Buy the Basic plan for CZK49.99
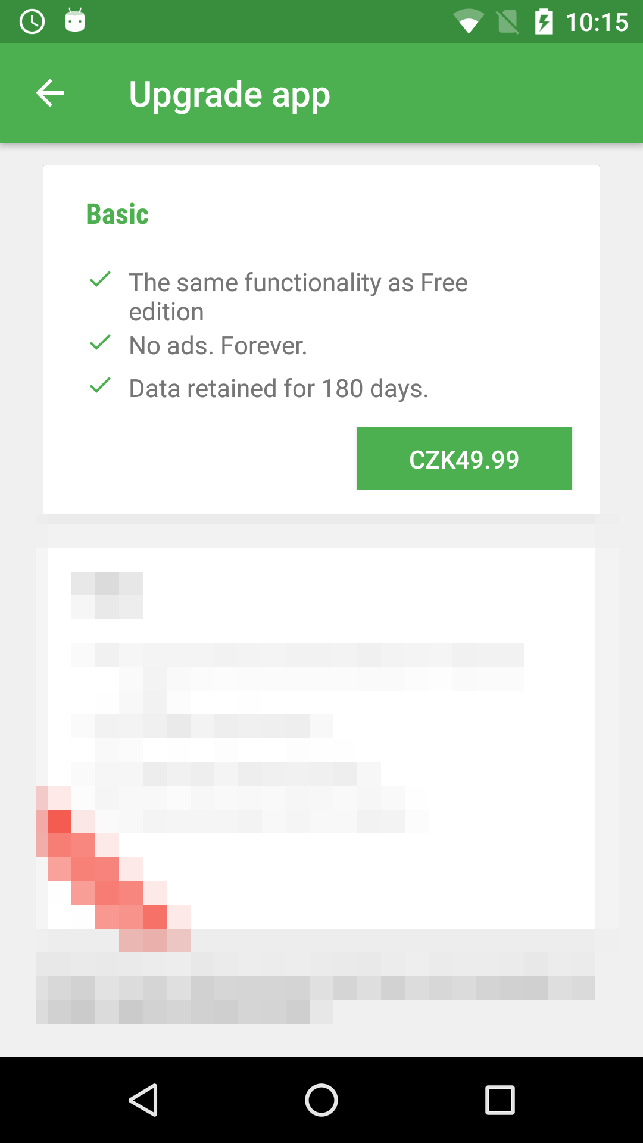 point(464,458)
